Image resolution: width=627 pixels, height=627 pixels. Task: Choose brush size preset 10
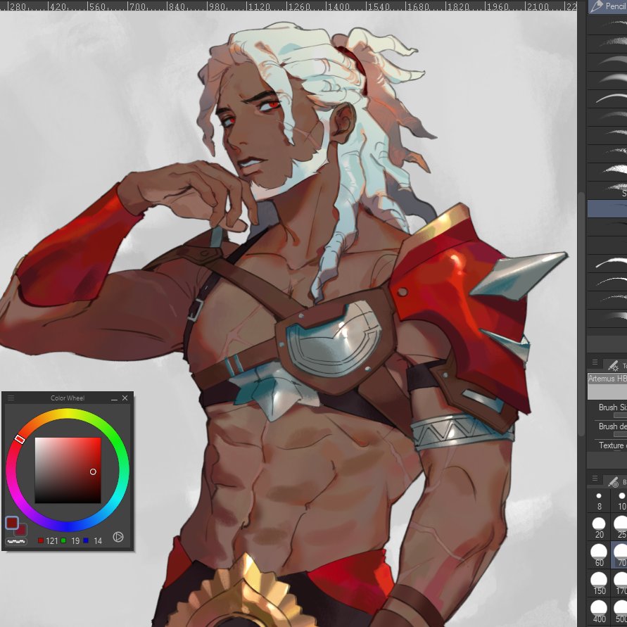point(621,501)
